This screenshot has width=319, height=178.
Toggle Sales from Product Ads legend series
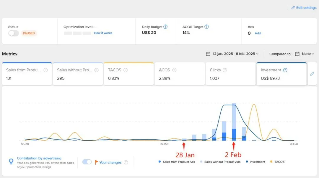(177, 162)
